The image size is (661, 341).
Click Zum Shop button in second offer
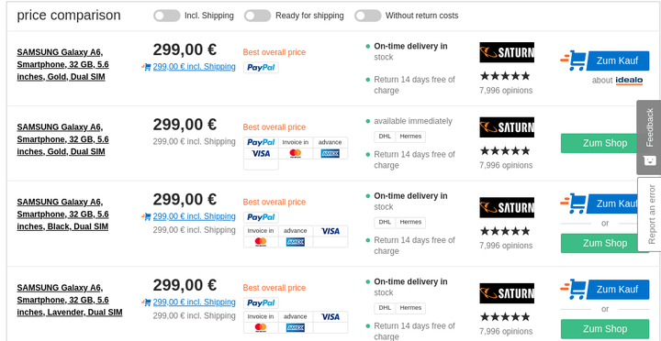point(605,143)
